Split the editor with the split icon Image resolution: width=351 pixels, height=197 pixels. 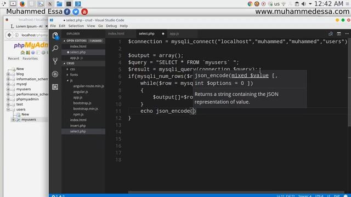point(339,34)
